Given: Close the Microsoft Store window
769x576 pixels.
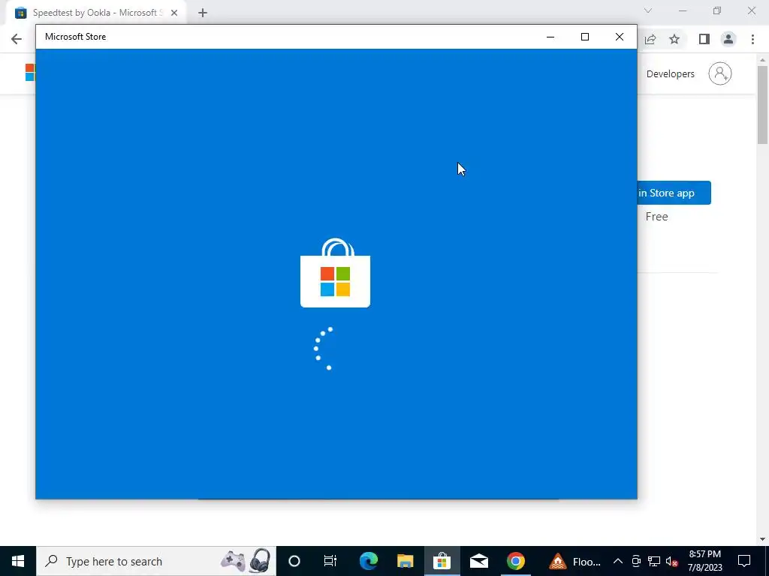Looking at the screenshot, I should tap(620, 37).
